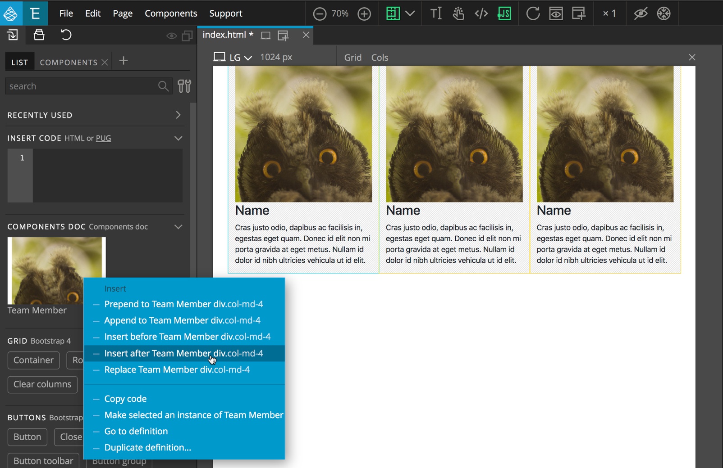Toggle the hidden-eye helper visibility icon
723x468 pixels.
click(641, 13)
